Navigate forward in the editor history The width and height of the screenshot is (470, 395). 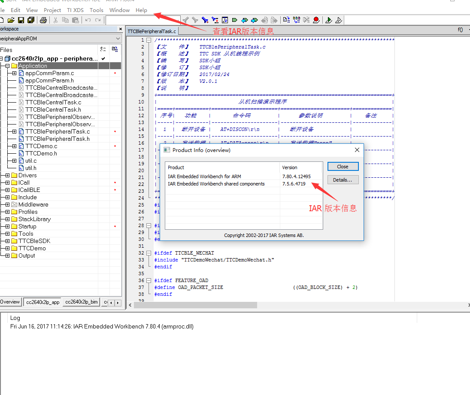274,20
